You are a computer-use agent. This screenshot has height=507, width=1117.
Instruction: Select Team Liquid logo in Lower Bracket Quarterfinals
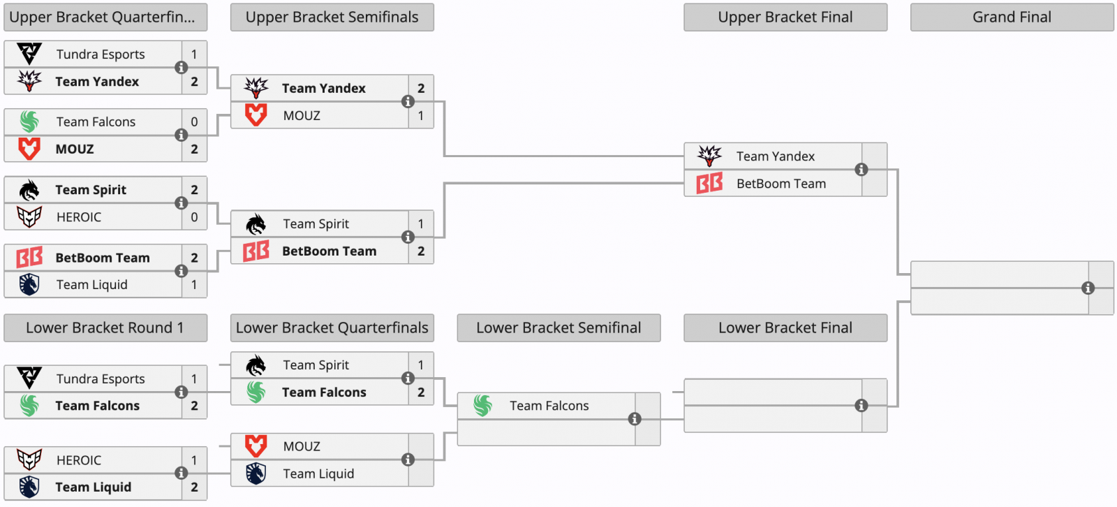point(256,473)
